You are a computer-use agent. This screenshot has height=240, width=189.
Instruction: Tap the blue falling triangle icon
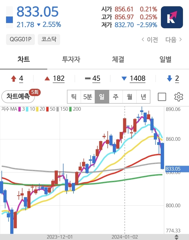[x=124, y=79]
